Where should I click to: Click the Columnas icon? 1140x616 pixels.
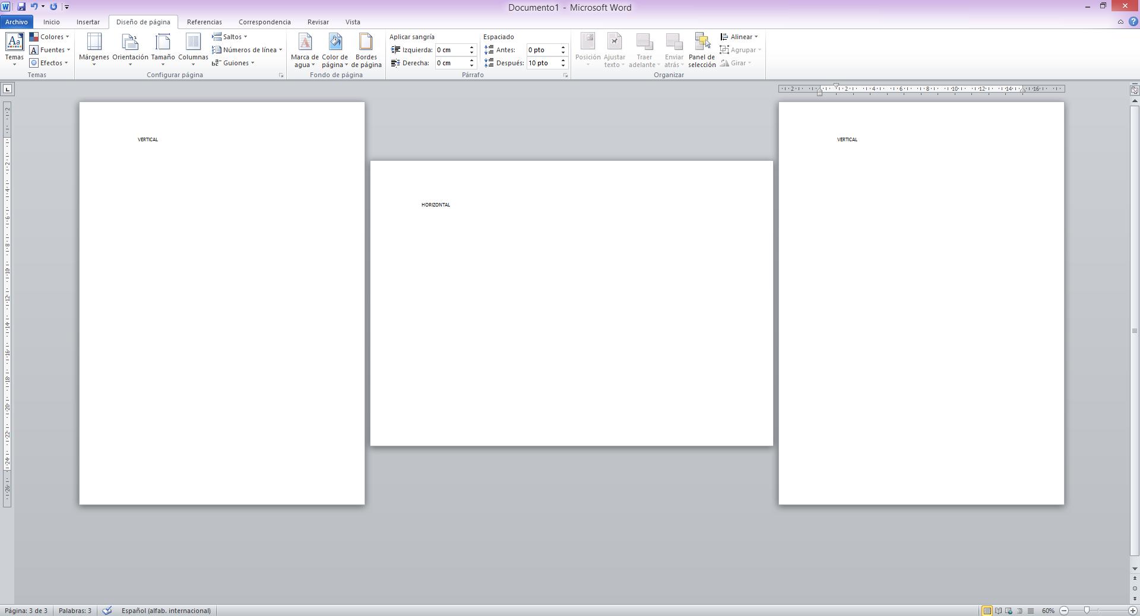pos(193,43)
